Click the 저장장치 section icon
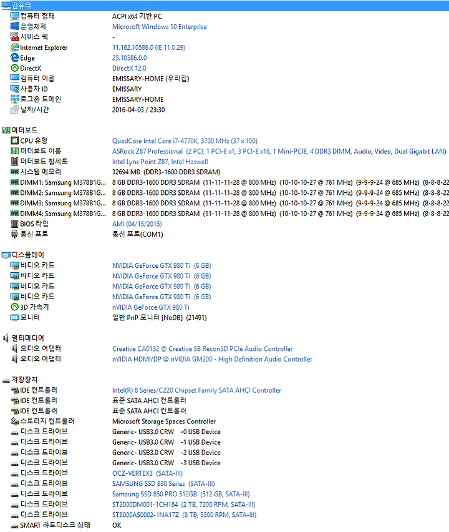 6,380
